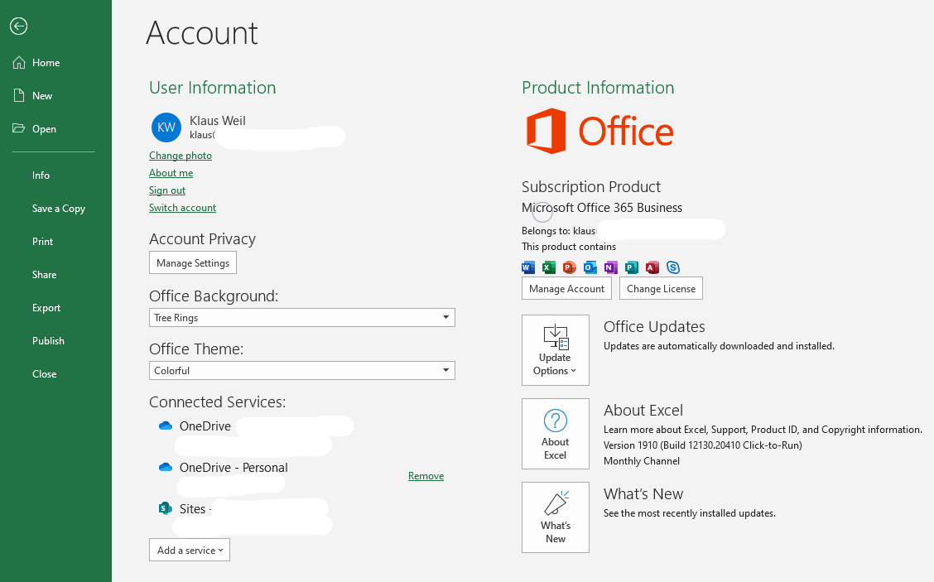This screenshot has width=934, height=582.
Task: Click the back arrow icon
Action: (18, 26)
